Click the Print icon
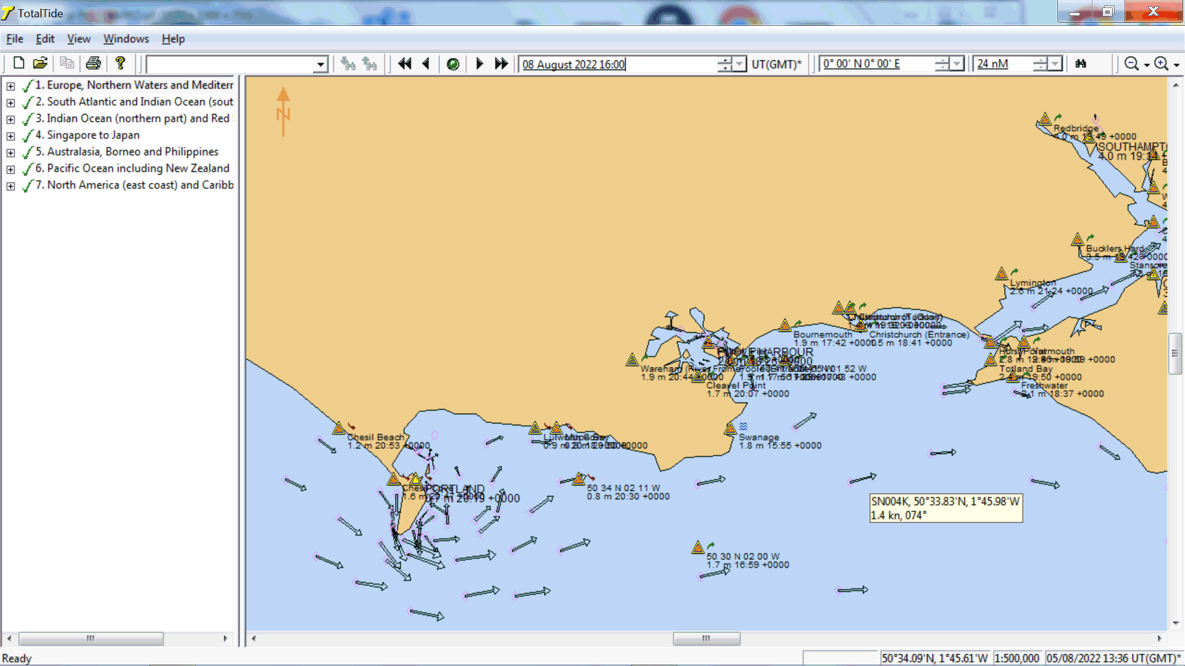This screenshot has height=666, width=1185. (94, 64)
